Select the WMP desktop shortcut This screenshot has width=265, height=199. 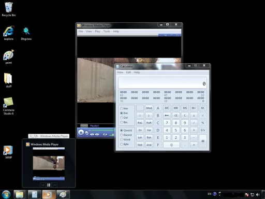(x=9, y=152)
